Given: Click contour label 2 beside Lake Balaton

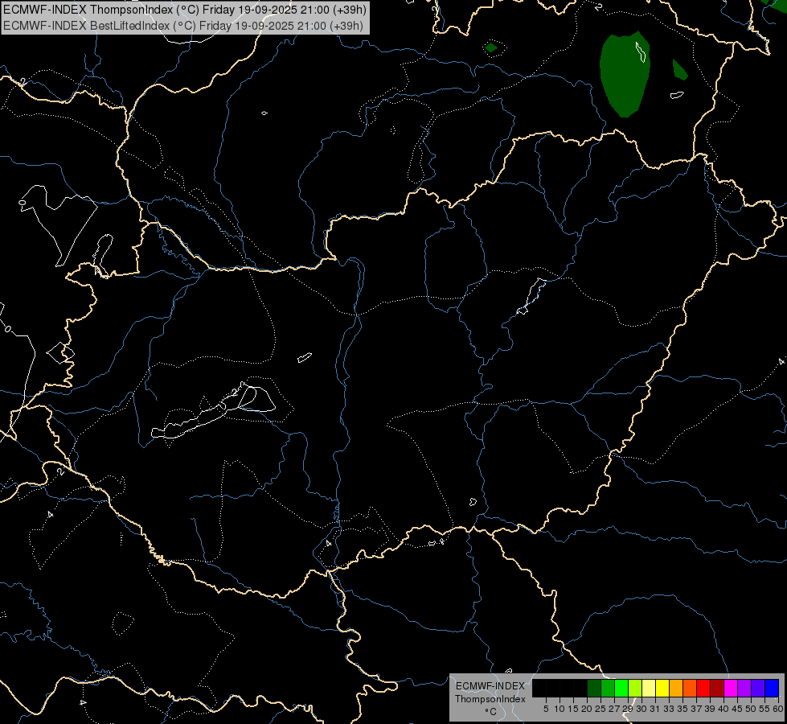Looking at the screenshot, I should (x=235, y=393).
